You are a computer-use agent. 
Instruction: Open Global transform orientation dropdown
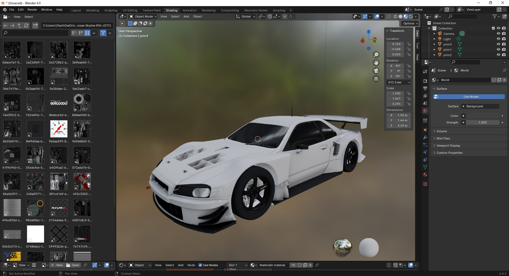[246, 16]
